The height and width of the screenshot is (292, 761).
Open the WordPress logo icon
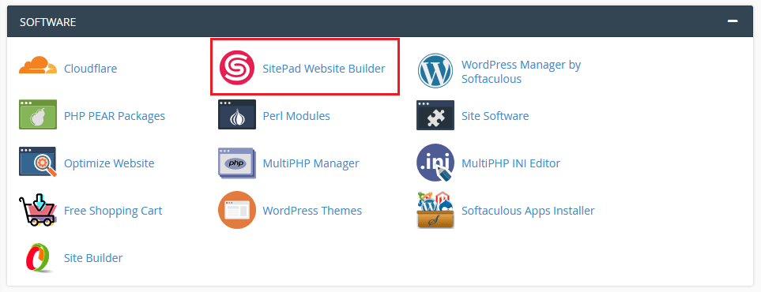[435, 71]
